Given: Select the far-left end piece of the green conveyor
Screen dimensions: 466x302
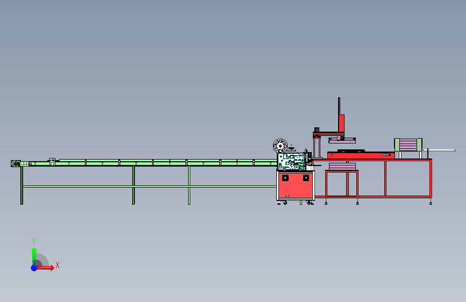Looking at the screenshot, I should point(16,163).
